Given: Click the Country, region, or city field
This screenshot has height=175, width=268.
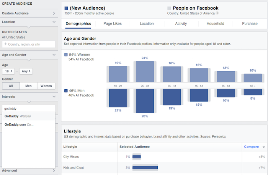Looking at the screenshot, I should click(29, 44).
